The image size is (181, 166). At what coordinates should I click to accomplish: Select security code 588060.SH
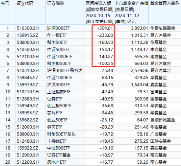(28, 134)
